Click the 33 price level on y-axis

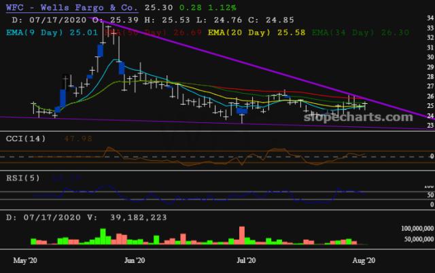tap(429, 28)
